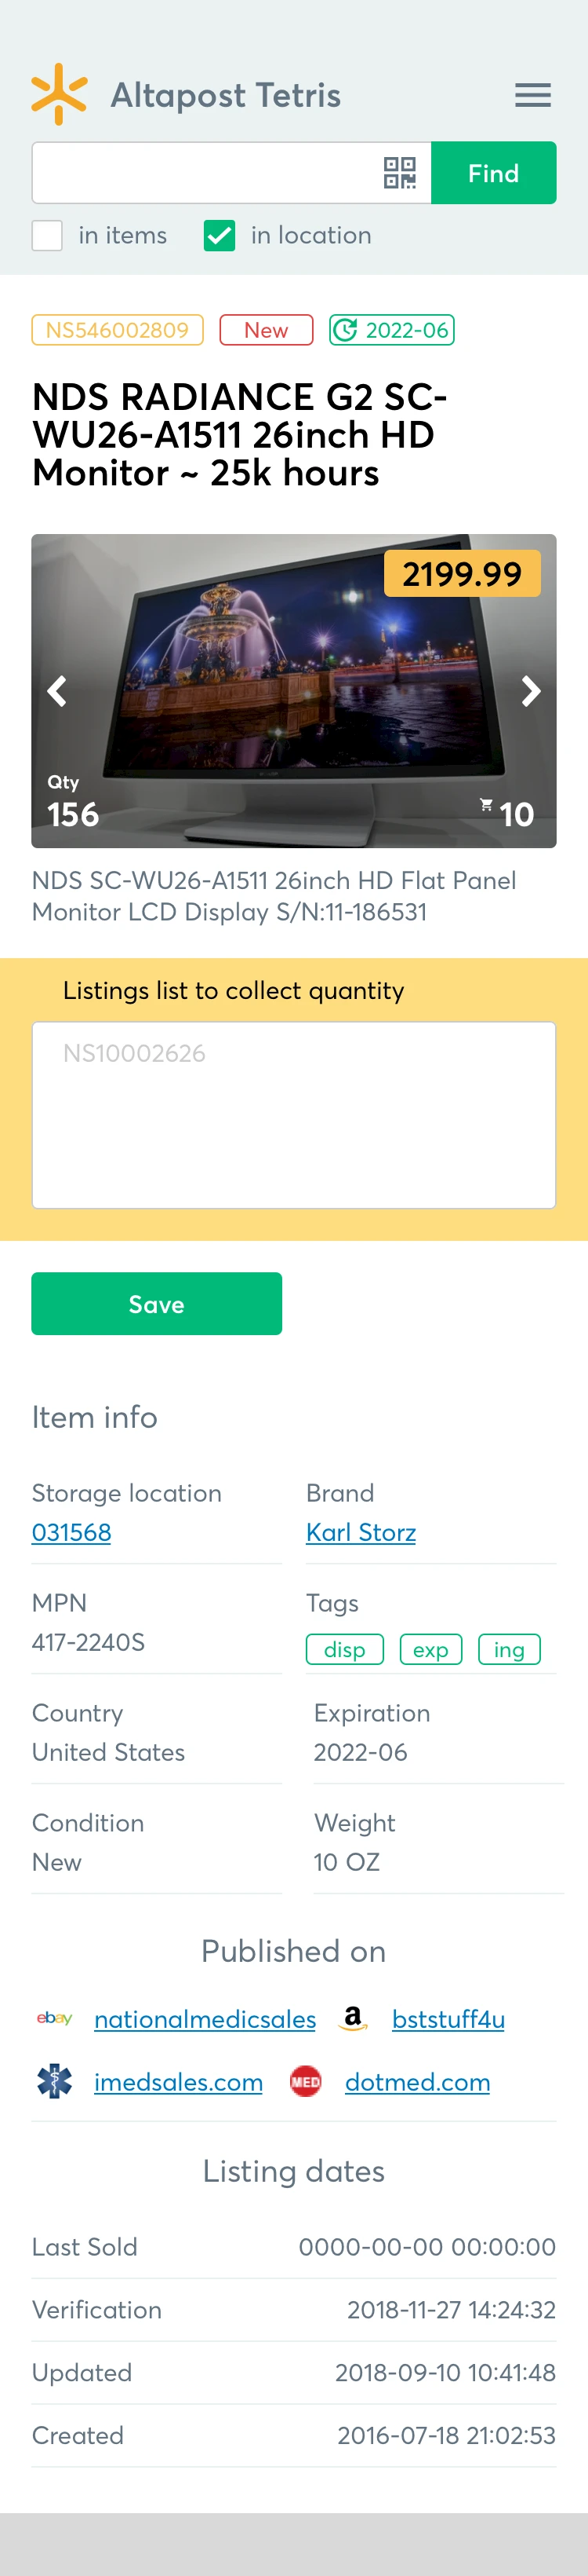The image size is (588, 2576).
Task: Show the previous product image
Action: point(57,691)
